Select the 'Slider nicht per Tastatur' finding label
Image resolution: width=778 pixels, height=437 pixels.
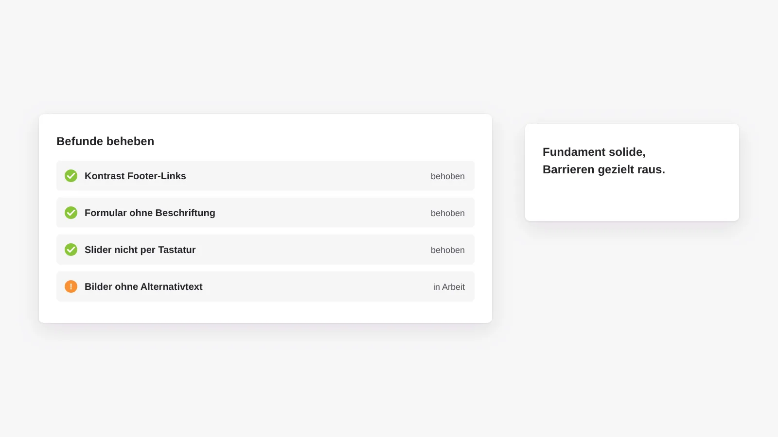pyautogui.click(x=140, y=250)
